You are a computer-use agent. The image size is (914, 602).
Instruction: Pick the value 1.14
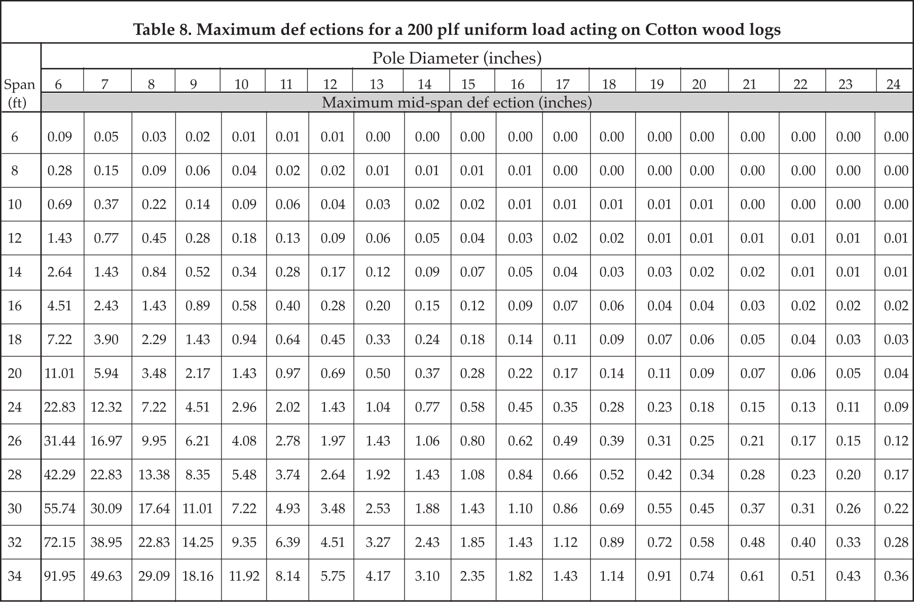pyautogui.click(x=612, y=576)
